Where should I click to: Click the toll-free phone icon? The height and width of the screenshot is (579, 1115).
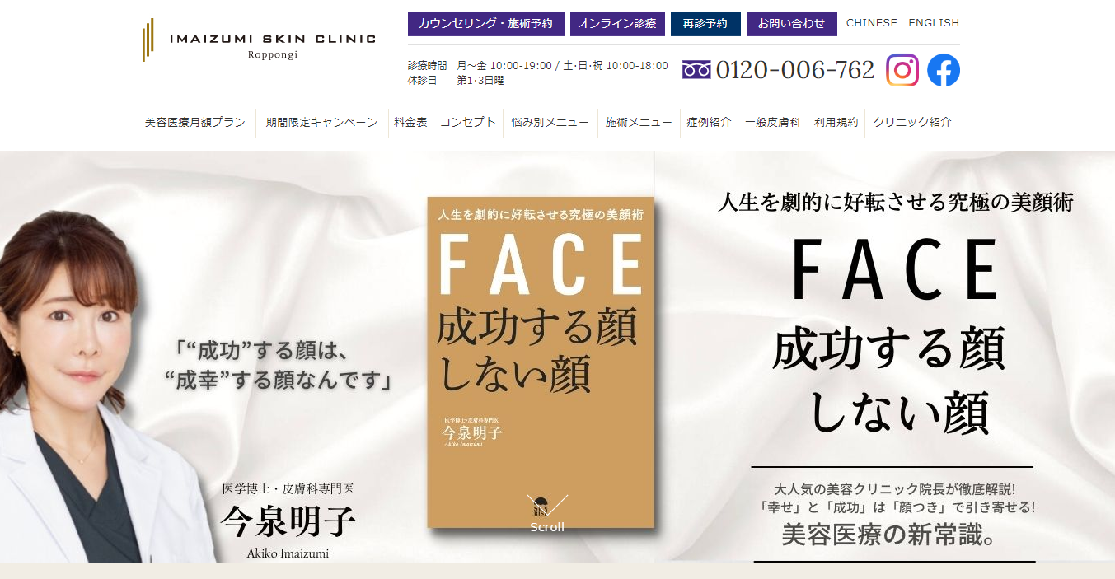(x=696, y=70)
